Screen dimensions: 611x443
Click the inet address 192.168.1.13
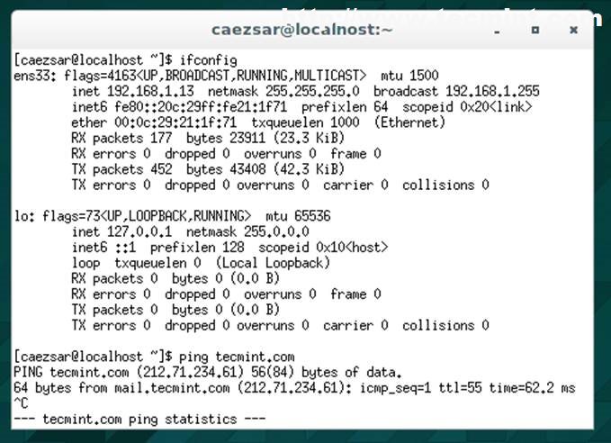(x=150, y=91)
